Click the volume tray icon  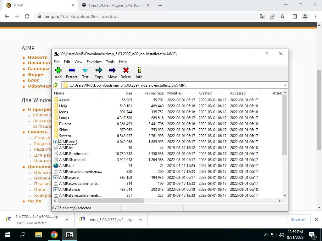[281, 235]
